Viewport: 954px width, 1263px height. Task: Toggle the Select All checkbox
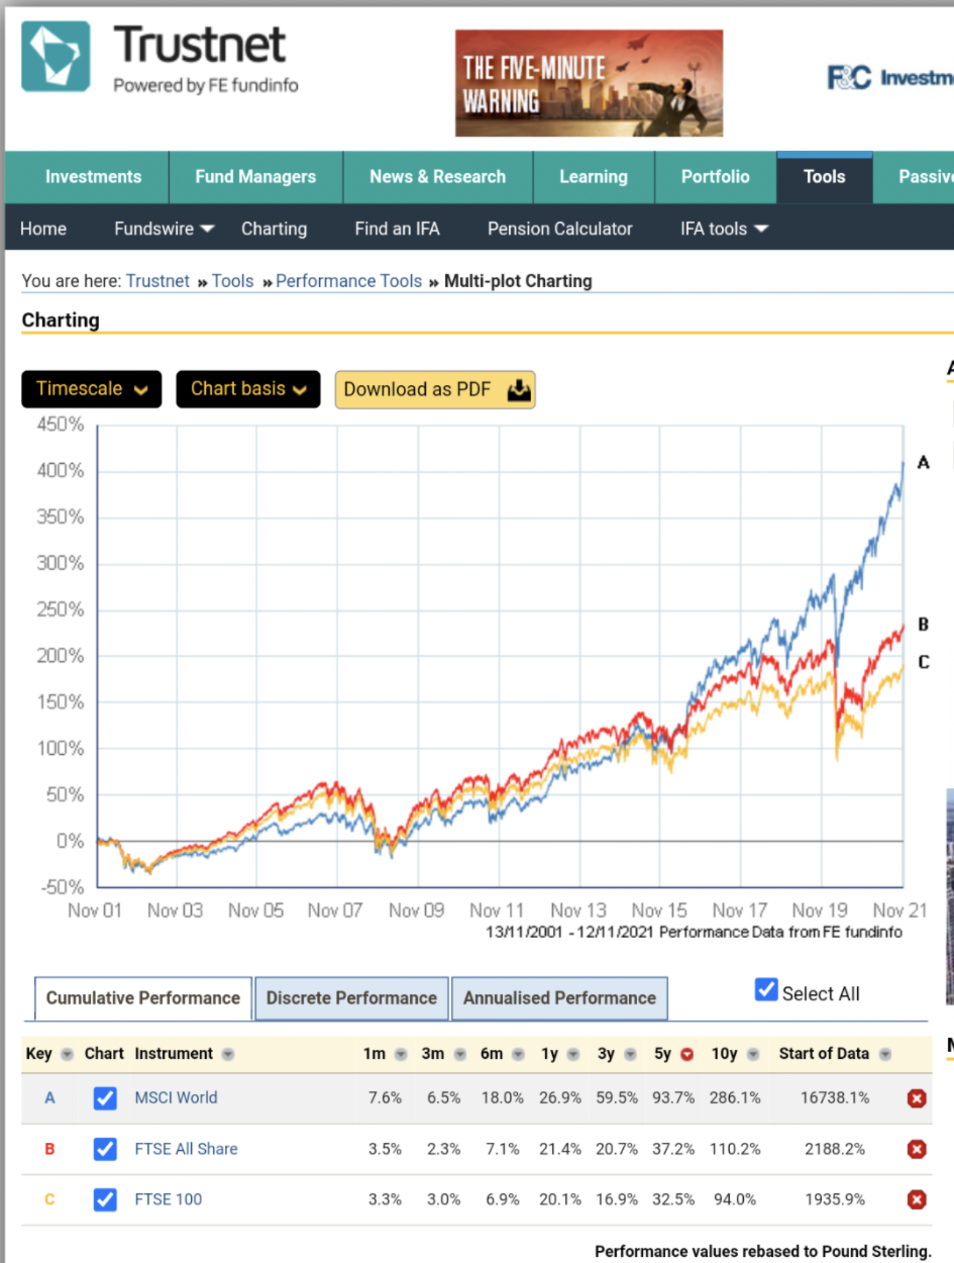click(766, 990)
